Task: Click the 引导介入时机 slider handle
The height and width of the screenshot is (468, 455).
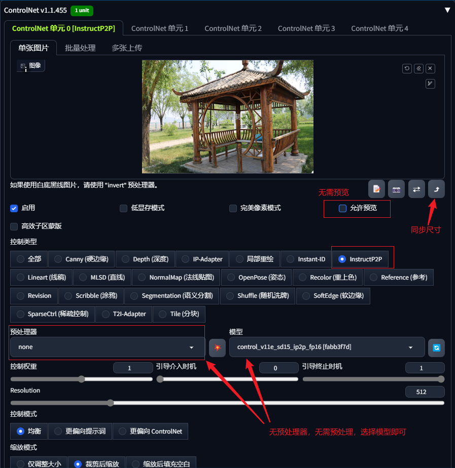Action: pos(160,379)
